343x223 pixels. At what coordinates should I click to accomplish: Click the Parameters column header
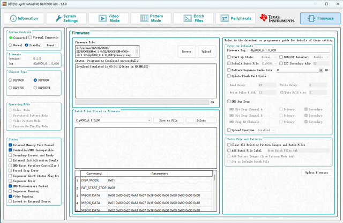tap(160, 174)
